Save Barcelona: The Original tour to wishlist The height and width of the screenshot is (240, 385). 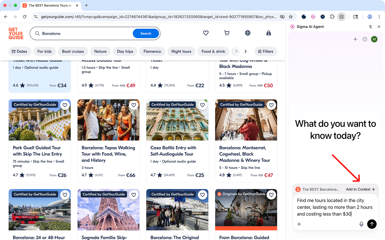pyautogui.click(x=202, y=195)
